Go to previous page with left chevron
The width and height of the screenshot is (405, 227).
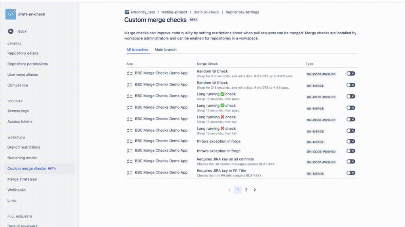(229, 190)
